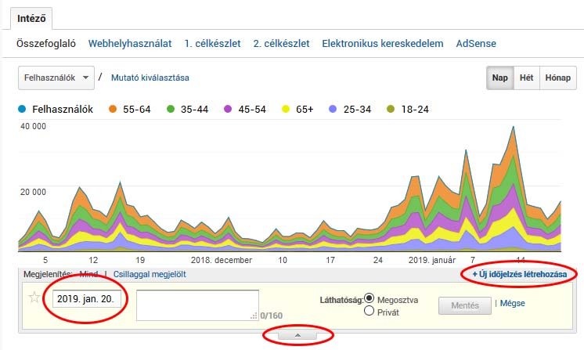
Task: Switch the chart to Hét view
Action: (527, 78)
